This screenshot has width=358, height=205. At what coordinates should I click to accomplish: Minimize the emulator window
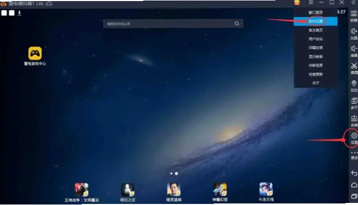pos(321,2)
